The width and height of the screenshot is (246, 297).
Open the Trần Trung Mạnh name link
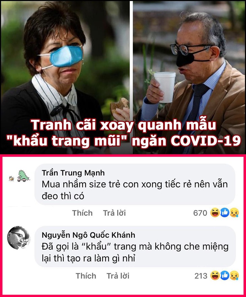click(73, 173)
